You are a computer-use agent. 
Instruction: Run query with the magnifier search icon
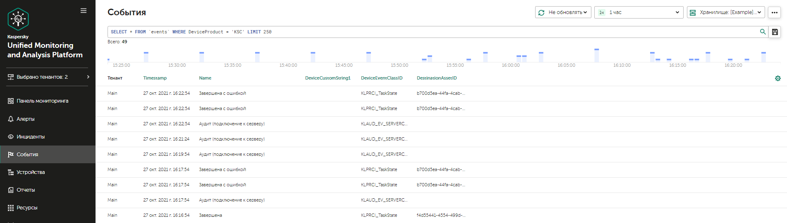[x=763, y=32]
